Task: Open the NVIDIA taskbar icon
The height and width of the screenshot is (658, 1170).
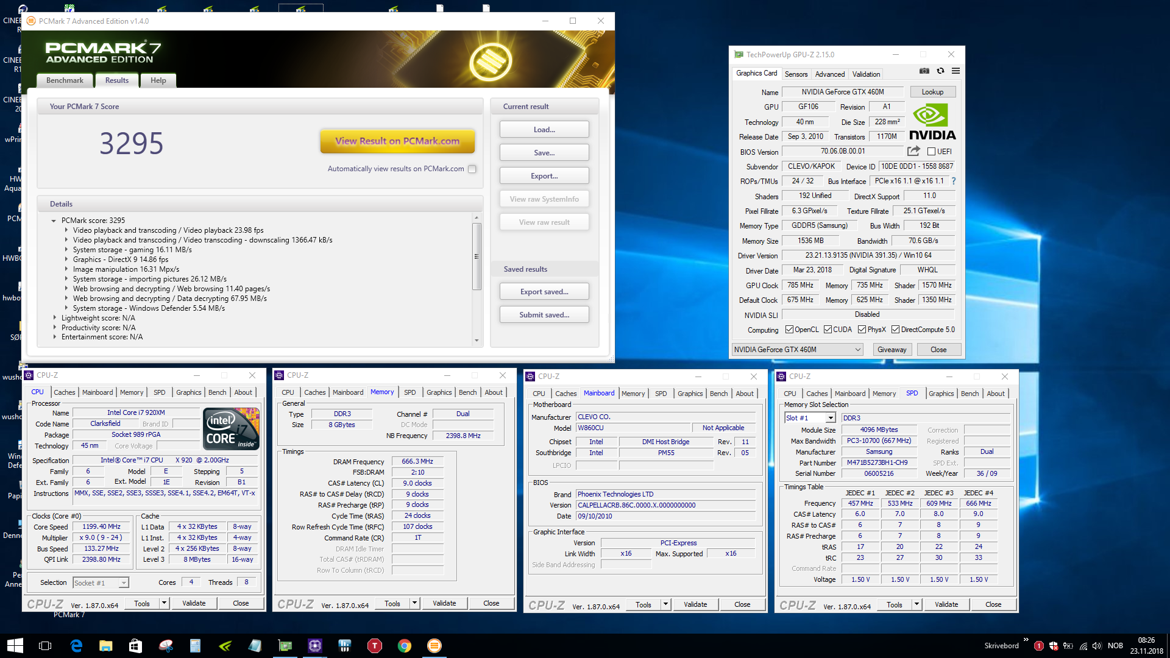Action: [x=225, y=646]
